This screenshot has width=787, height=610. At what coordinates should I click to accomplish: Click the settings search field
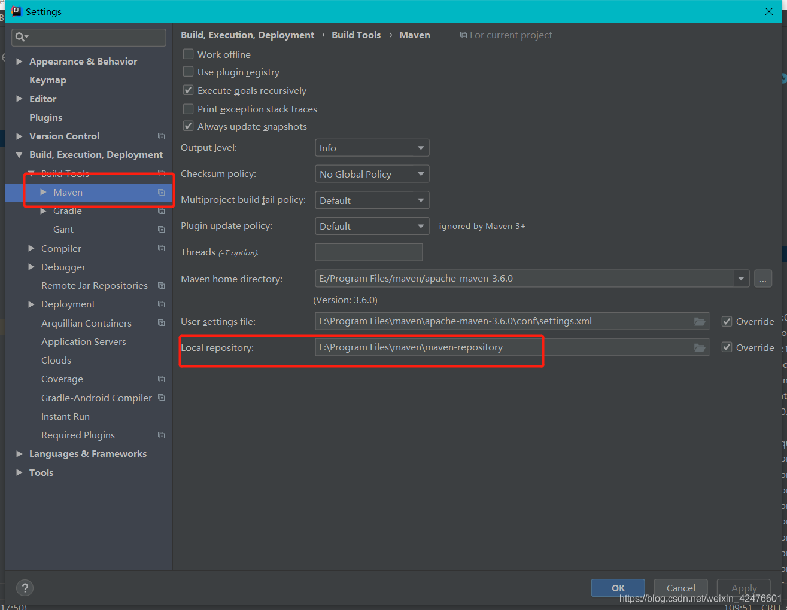coord(89,37)
